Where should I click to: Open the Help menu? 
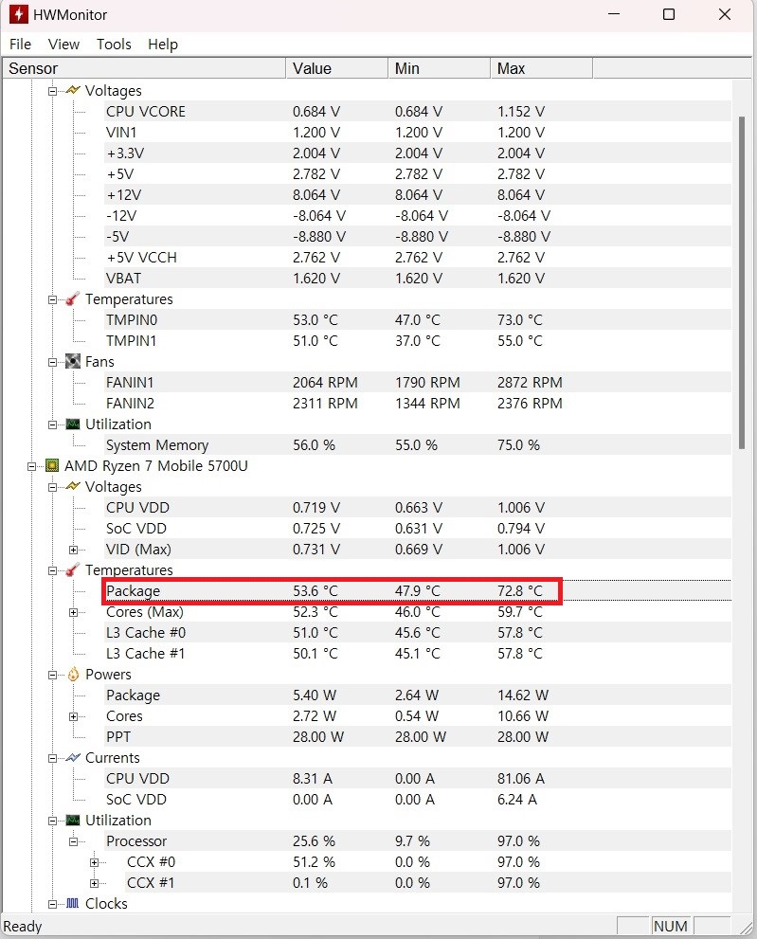163,45
